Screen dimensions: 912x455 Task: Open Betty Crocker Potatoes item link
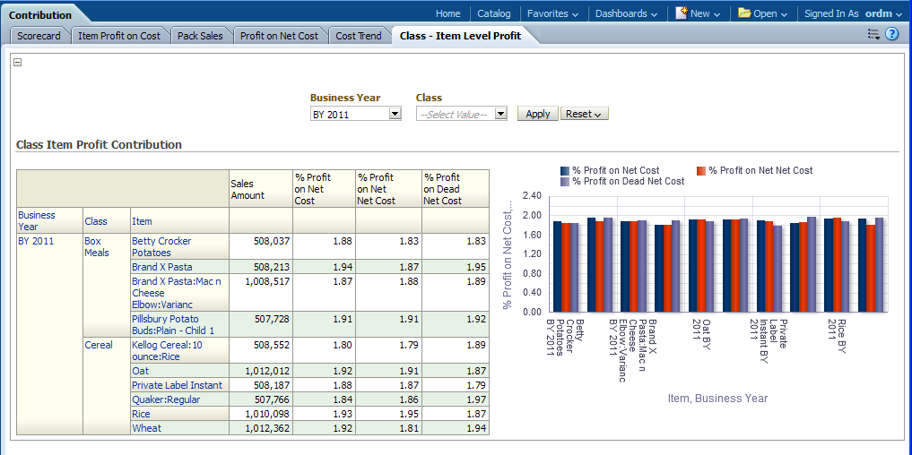161,246
